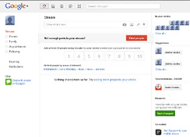The image size is (190, 137).
Task: Click the Google+ mobile app icon
Action: [159, 132]
